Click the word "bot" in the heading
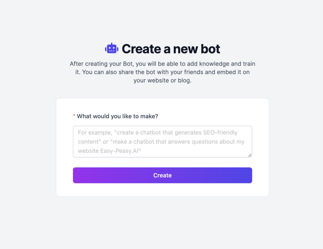Image resolution: width=323 pixels, height=249 pixels. (x=210, y=49)
